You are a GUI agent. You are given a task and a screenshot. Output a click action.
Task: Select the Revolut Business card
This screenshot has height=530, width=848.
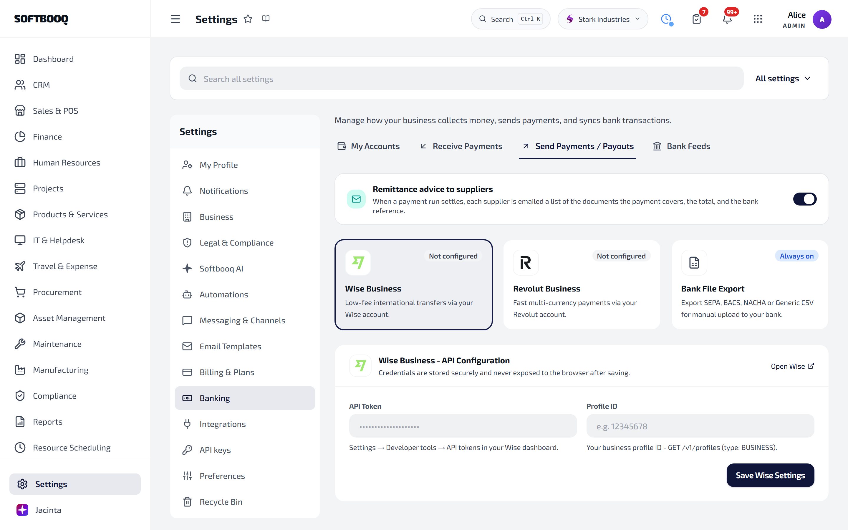pos(582,285)
